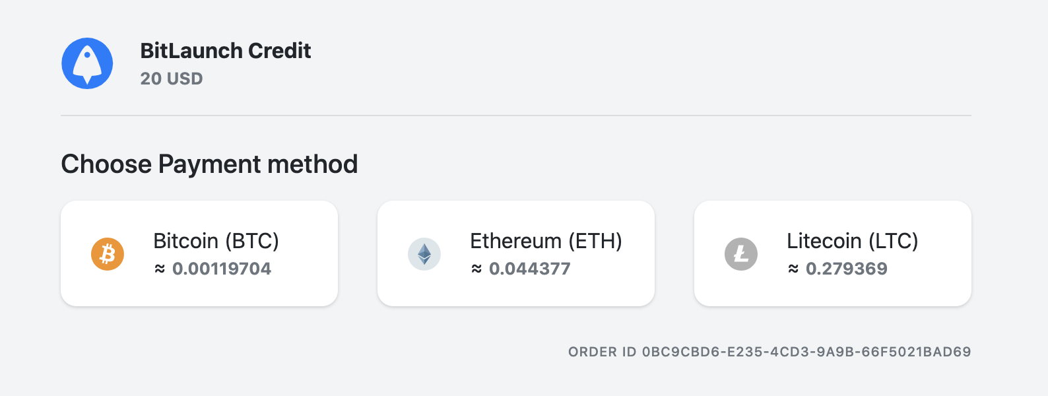Click the 0.279369 LTC amount
The image size is (1048, 396).
(x=847, y=269)
